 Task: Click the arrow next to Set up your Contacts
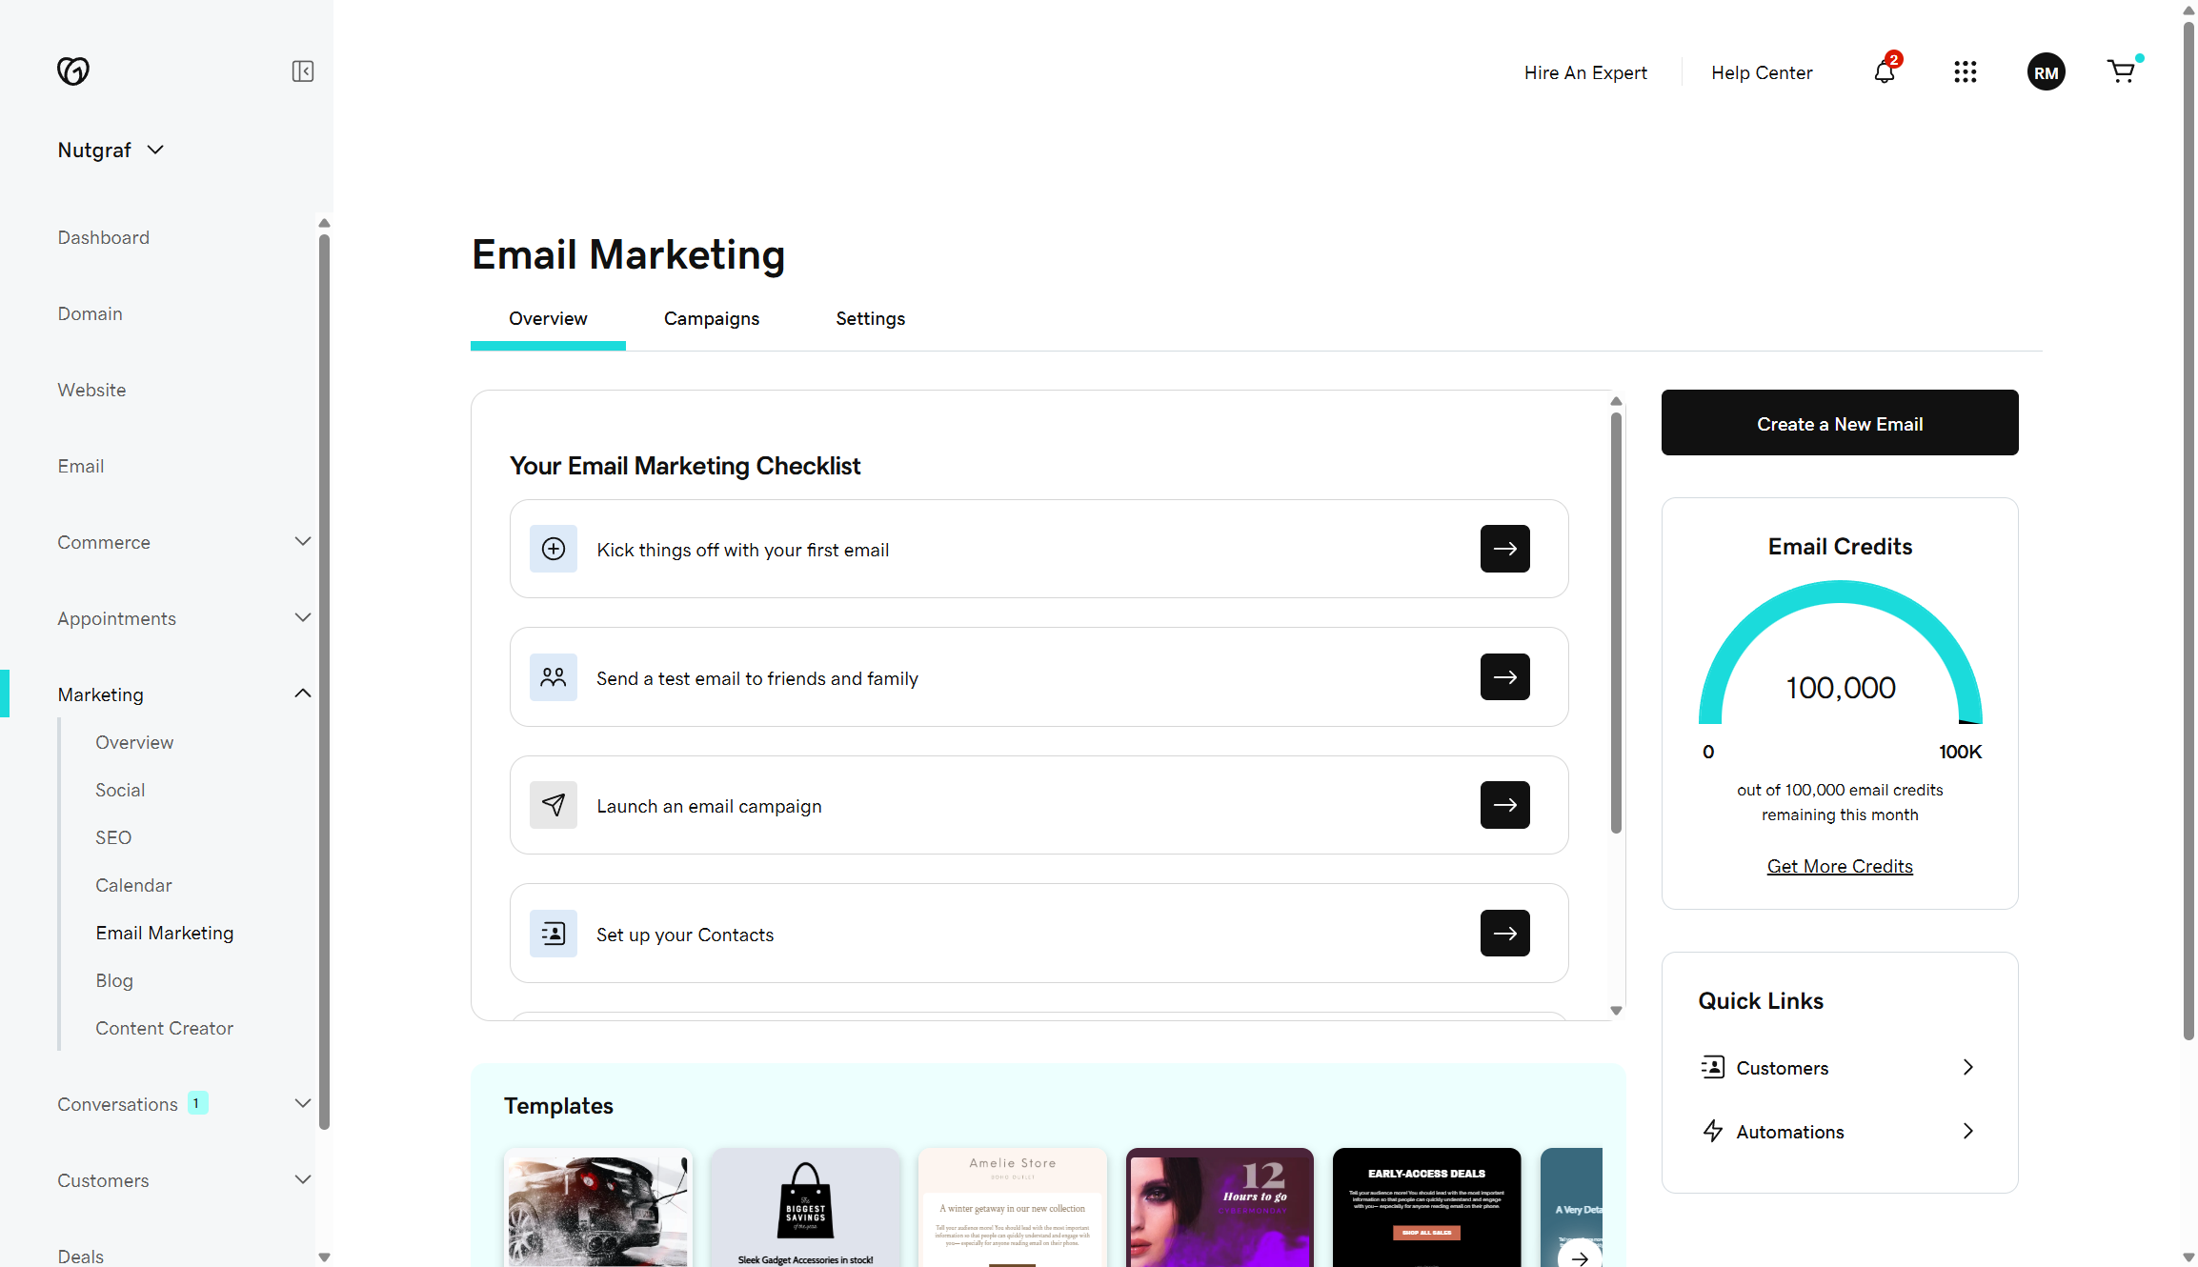tap(1504, 934)
